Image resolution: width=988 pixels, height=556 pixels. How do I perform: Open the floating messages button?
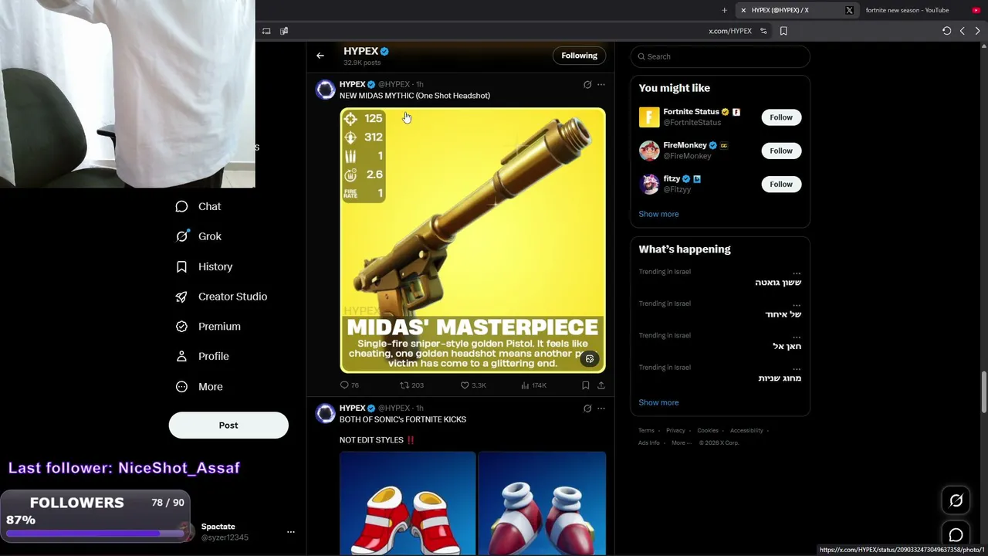[956, 535]
